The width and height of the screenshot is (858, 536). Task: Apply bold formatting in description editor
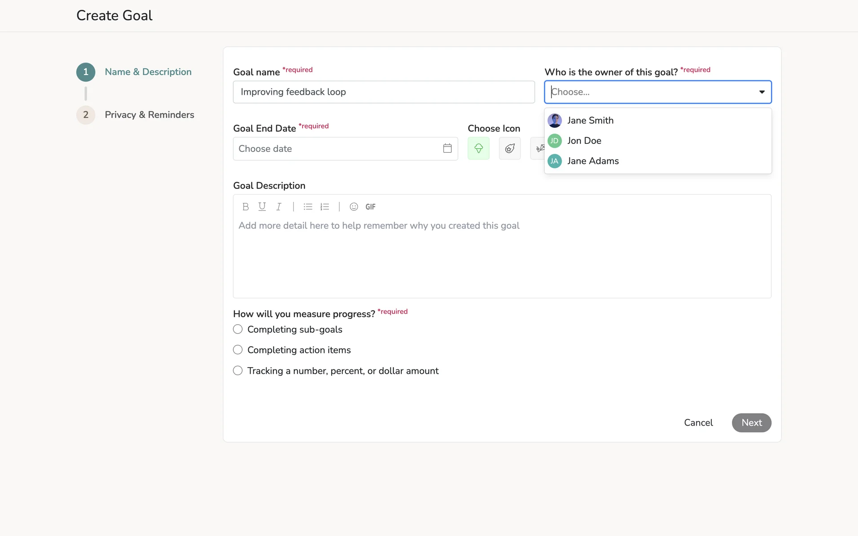pyautogui.click(x=245, y=207)
